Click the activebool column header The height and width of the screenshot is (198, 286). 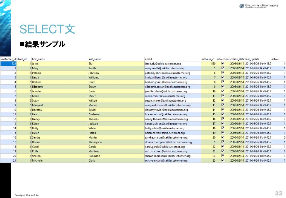223,59
